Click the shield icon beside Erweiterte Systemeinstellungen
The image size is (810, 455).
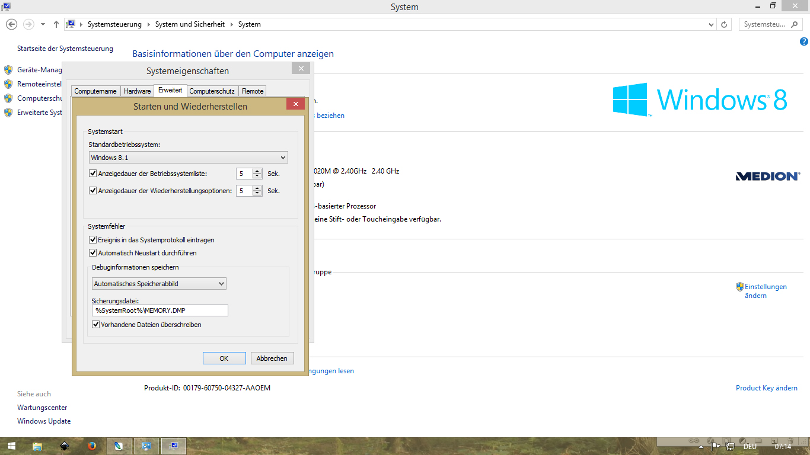[8, 113]
